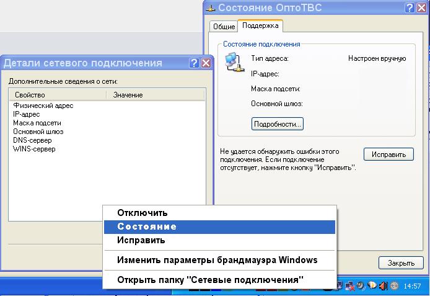
Task: Open Изменить параметры брандмауэра Windows
Action: 217,260
